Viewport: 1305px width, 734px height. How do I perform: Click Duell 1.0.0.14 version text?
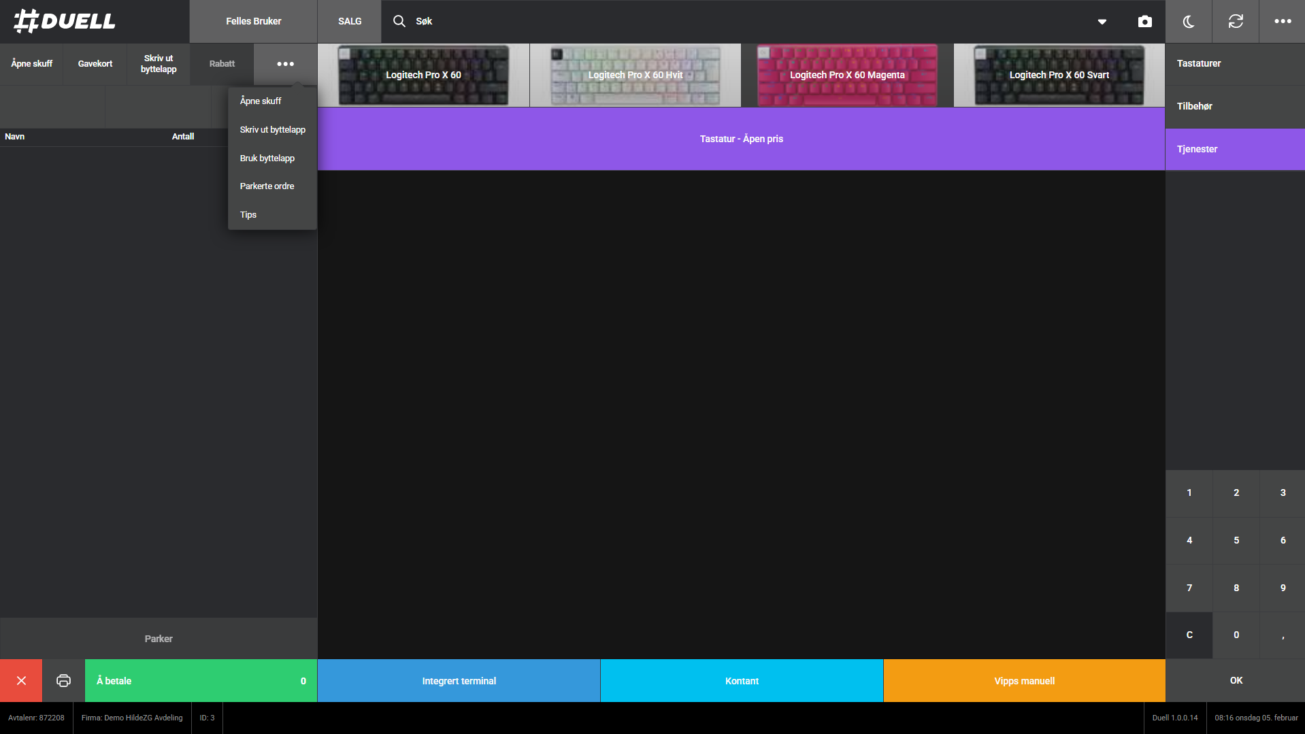click(1175, 718)
